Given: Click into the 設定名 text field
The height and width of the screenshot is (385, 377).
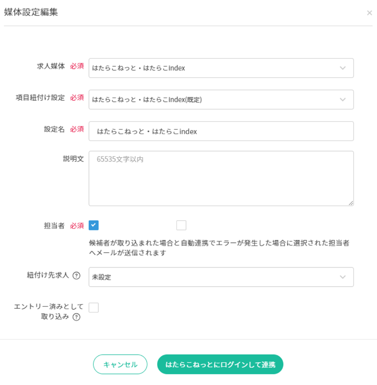Looking at the screenshot, I should [221, 131].
